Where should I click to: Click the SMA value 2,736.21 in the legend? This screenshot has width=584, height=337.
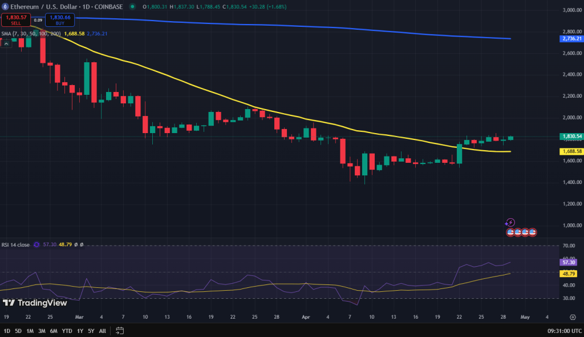97,34
